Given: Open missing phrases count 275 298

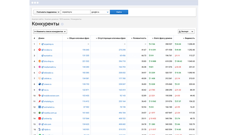Looking at the screenshot, I should coord(122,50).
